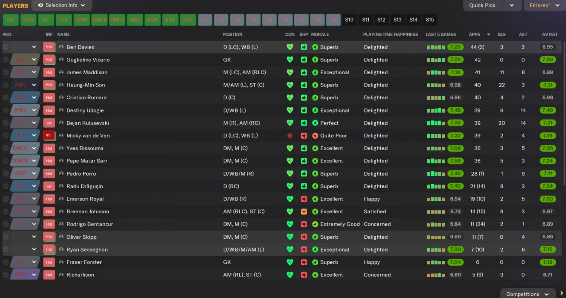This screenshot has width=566, height=298.
Task: Click Dejan Kulusevski's Int info badge
Action: pos(49,123)
